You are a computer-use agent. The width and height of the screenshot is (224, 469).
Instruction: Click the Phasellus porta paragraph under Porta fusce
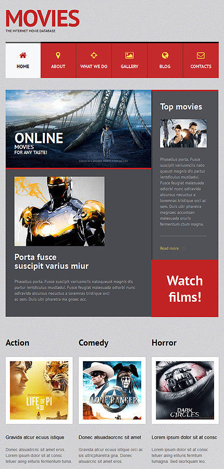point(75,290)
